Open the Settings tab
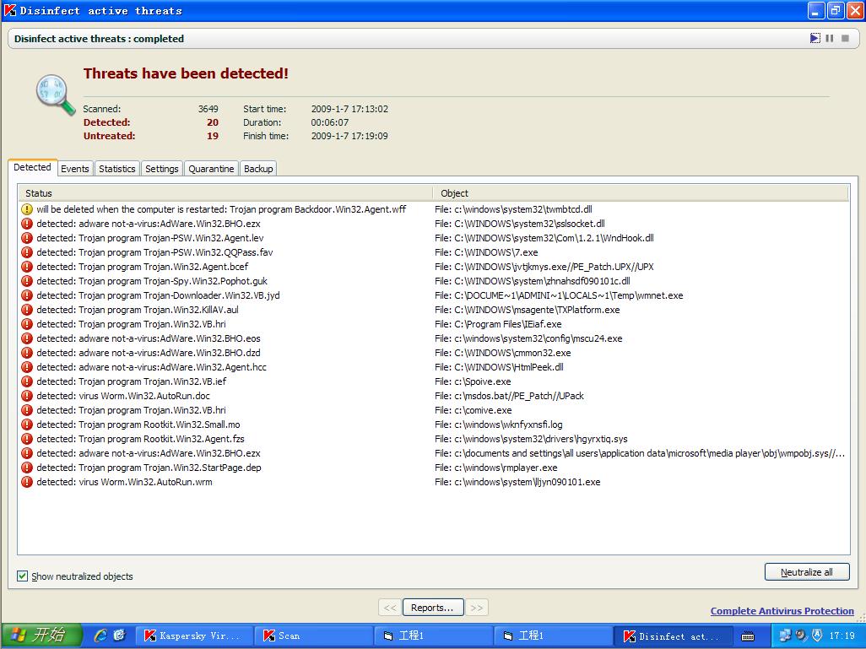This screenshot has width=866, height=649. pos(161,169)
